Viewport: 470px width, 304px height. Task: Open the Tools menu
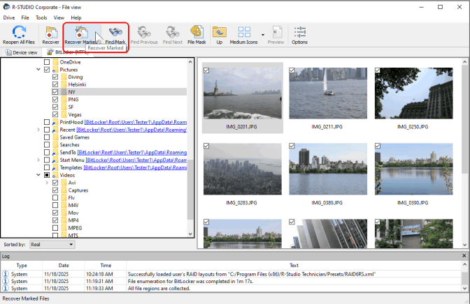41,17
